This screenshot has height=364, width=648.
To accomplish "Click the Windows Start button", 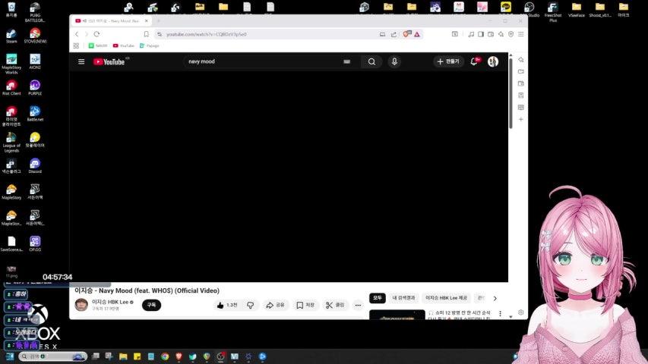I will (x=10, y=356).
